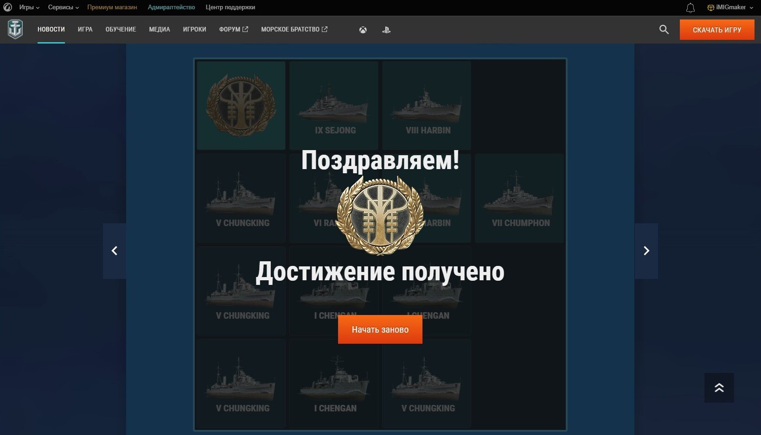Click the Wargaming logo in top bar
This screenshot has width=761, height=435.
pos(7,7)
